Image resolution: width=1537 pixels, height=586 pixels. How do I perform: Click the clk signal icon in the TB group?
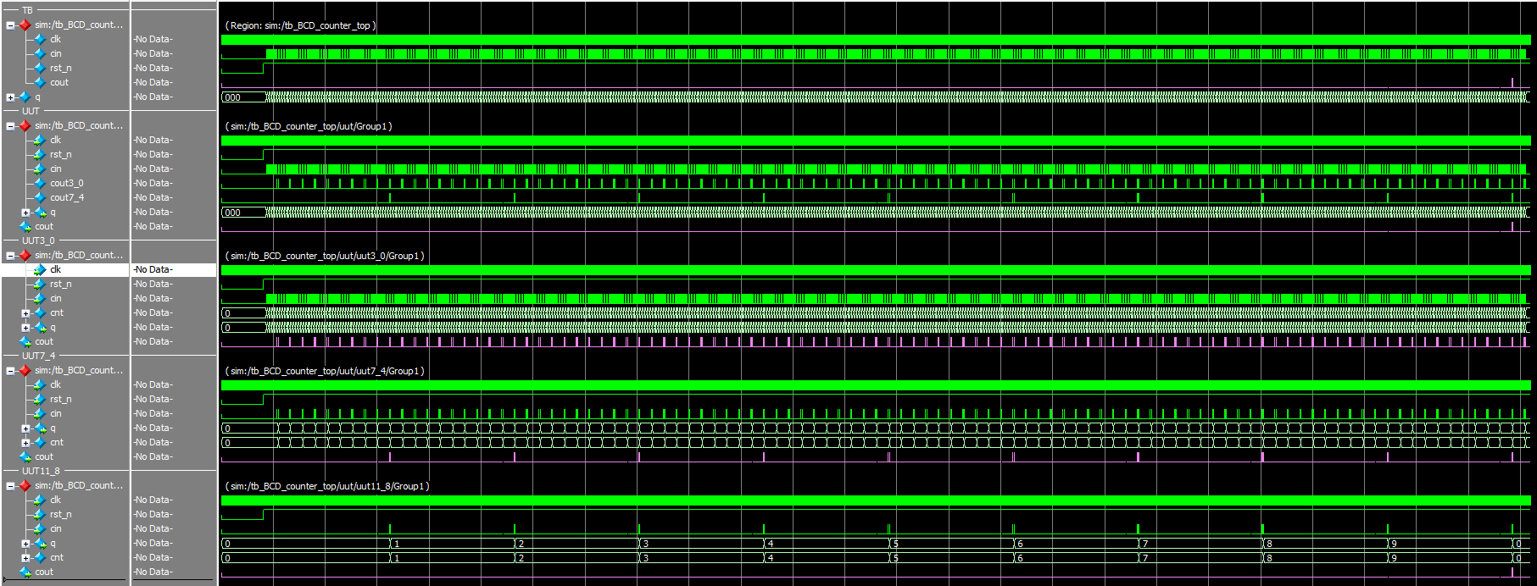click(x=40, y=40)
